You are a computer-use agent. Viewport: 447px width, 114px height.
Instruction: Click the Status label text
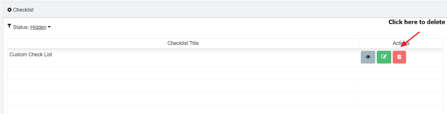[21, 27]
